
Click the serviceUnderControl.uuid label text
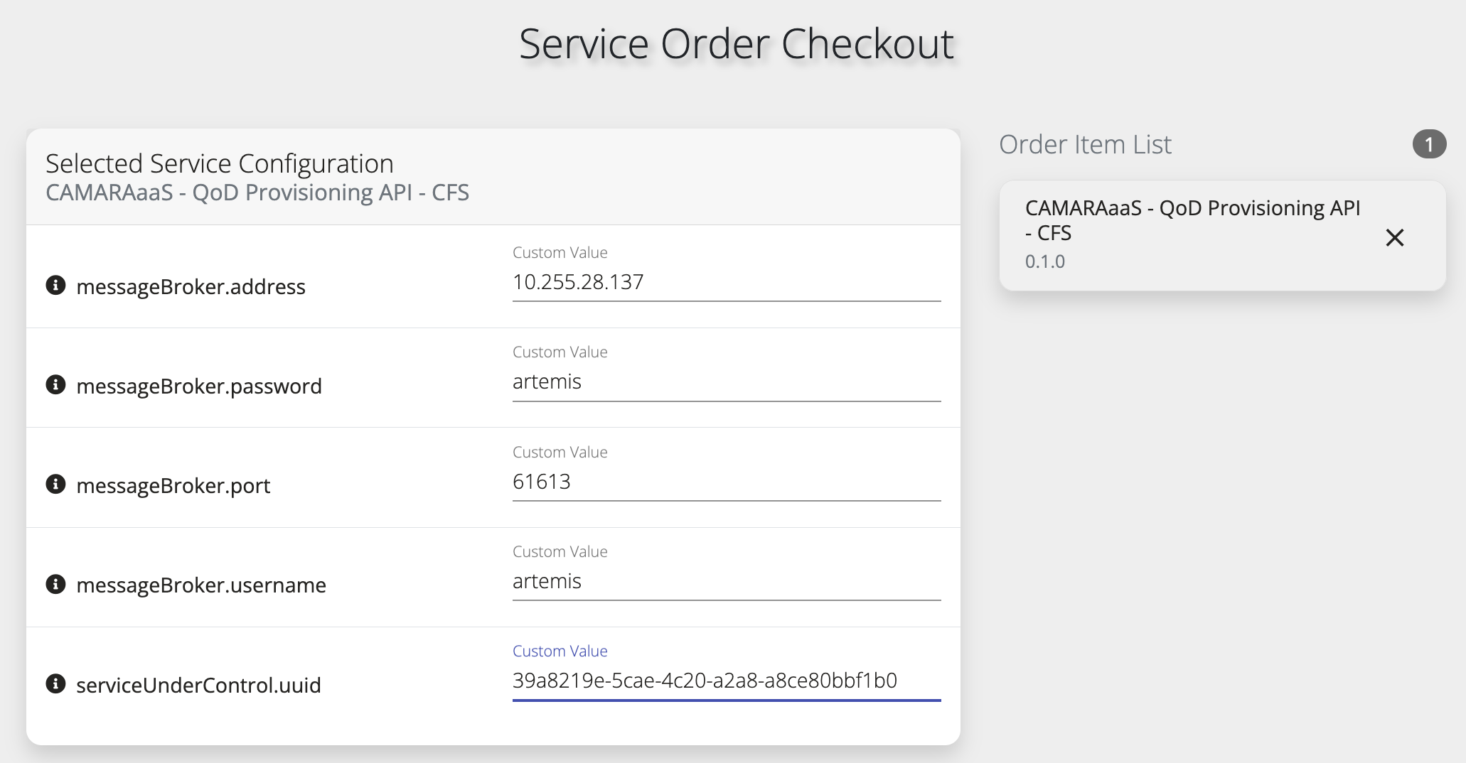(198, 686)
